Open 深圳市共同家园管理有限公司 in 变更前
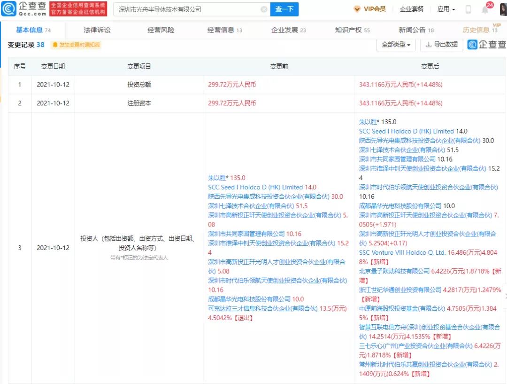This screenshot has height=384, width=507. [x=246, y=234]
